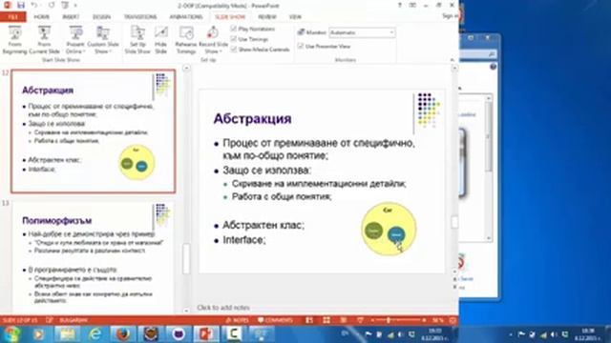This screenshot has width=611, height=343.
Task: Click the Hide Slide button
Action: click(x=161, y=40)
